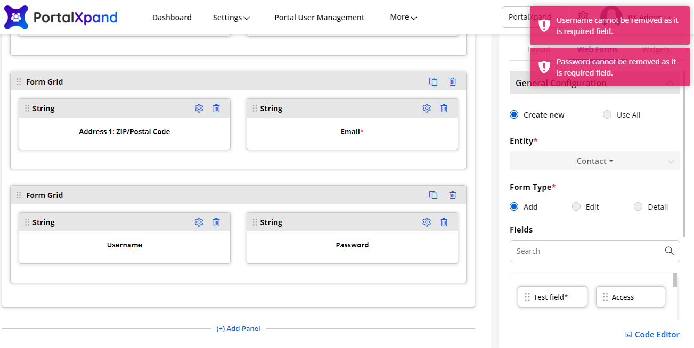Choose Detail form type
The width and height of the screenshot is (694, 348).
[x=638, y=207]
